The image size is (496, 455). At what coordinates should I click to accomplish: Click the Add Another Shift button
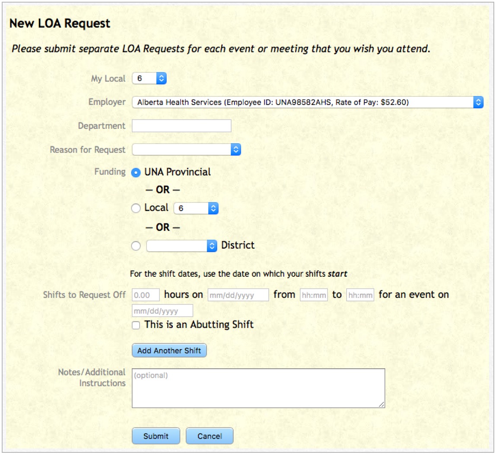click(x=169, y=350)
